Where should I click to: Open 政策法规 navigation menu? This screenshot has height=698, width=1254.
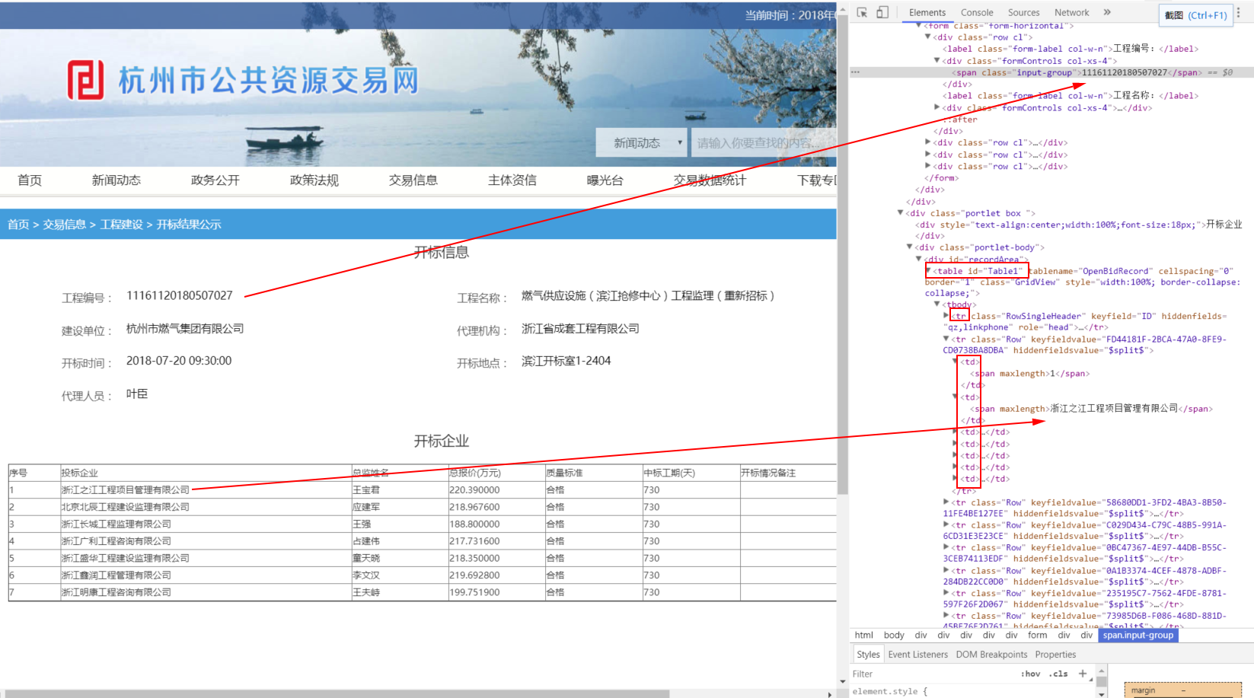(x=314, y=180)
